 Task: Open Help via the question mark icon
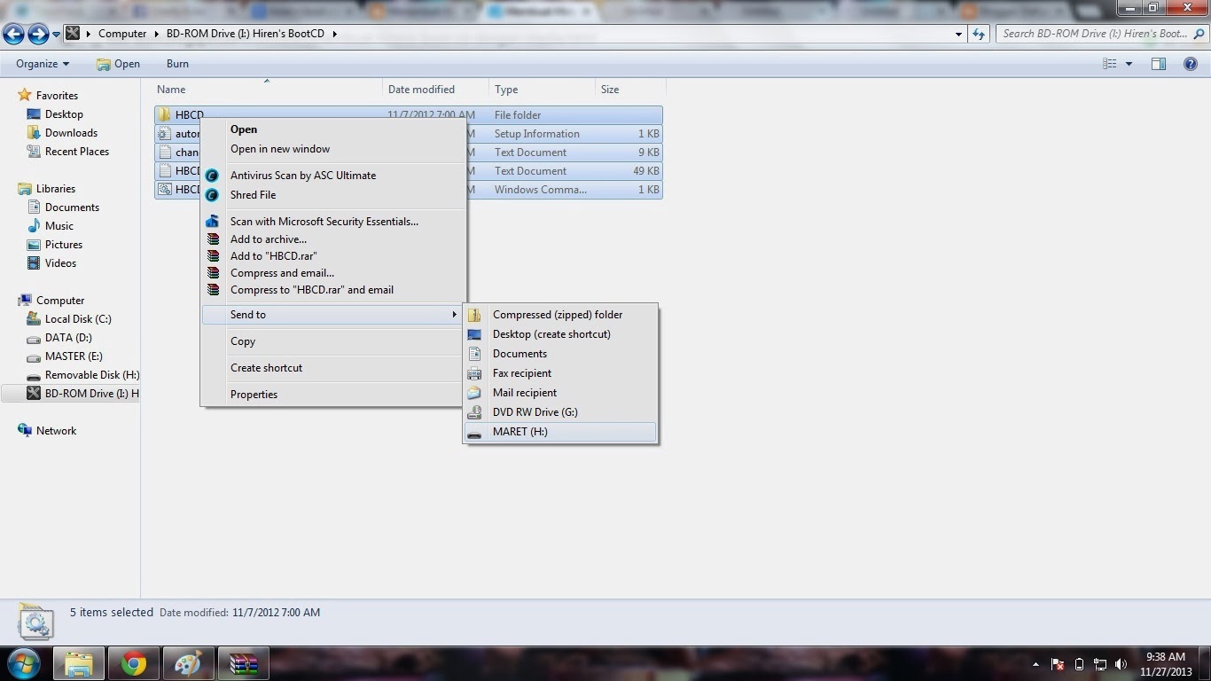[1192, 63]
